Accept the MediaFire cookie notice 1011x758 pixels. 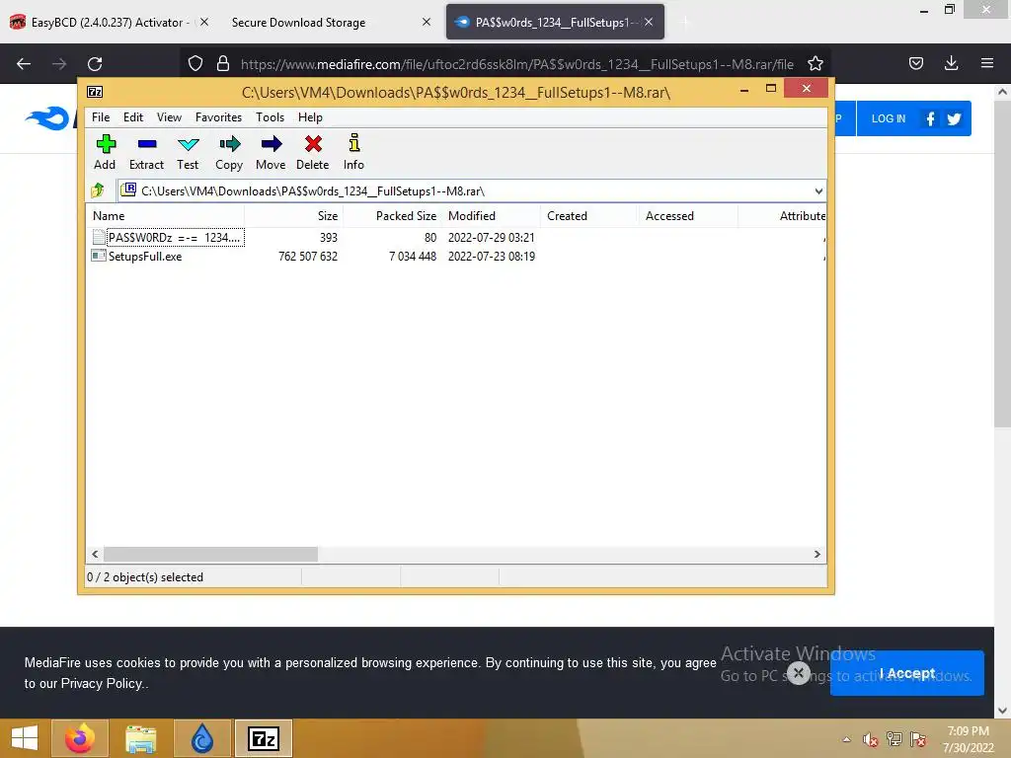[x=907, y=673]
